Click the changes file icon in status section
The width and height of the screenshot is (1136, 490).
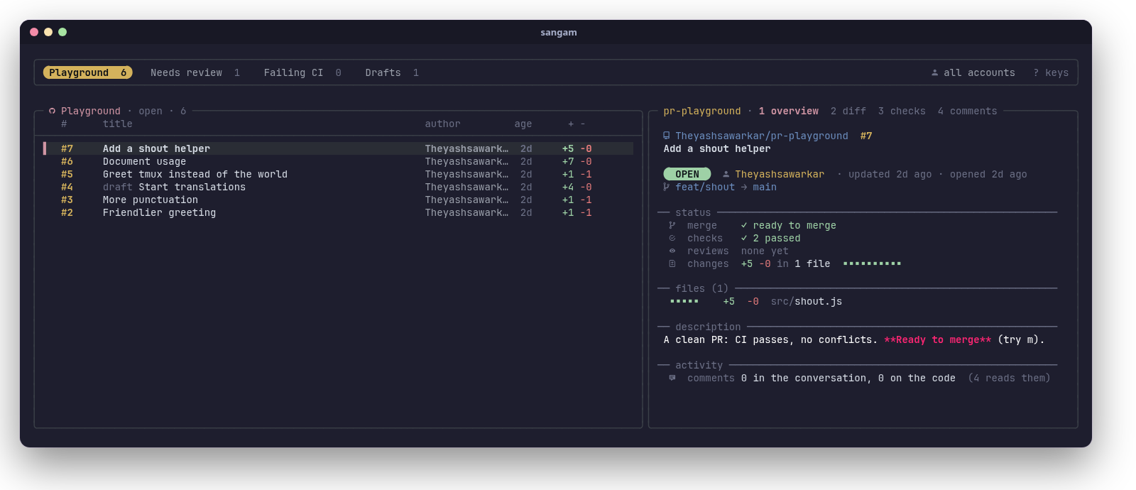672,263
